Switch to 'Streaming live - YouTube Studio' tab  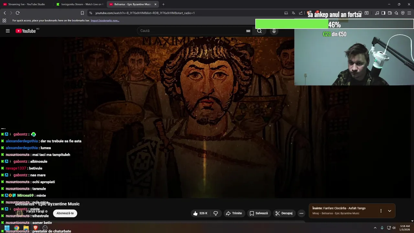[x=27, y=4]
